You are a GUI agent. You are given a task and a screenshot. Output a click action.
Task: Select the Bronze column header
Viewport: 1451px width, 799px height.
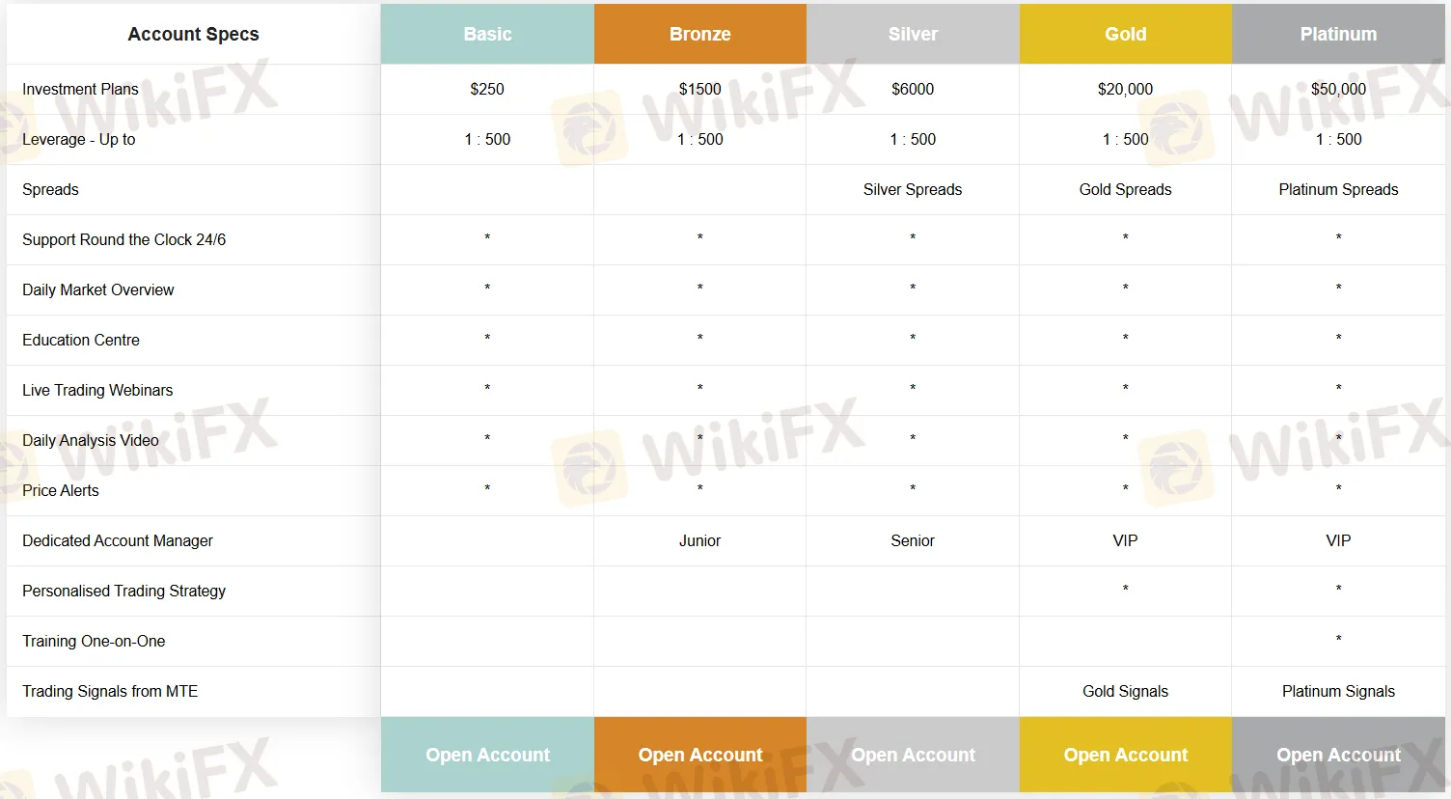pos(699,34)
